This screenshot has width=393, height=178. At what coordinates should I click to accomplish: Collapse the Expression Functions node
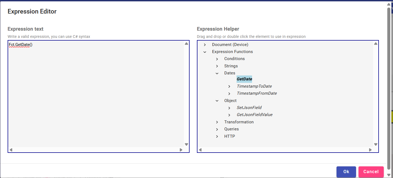tap(205, 52)
